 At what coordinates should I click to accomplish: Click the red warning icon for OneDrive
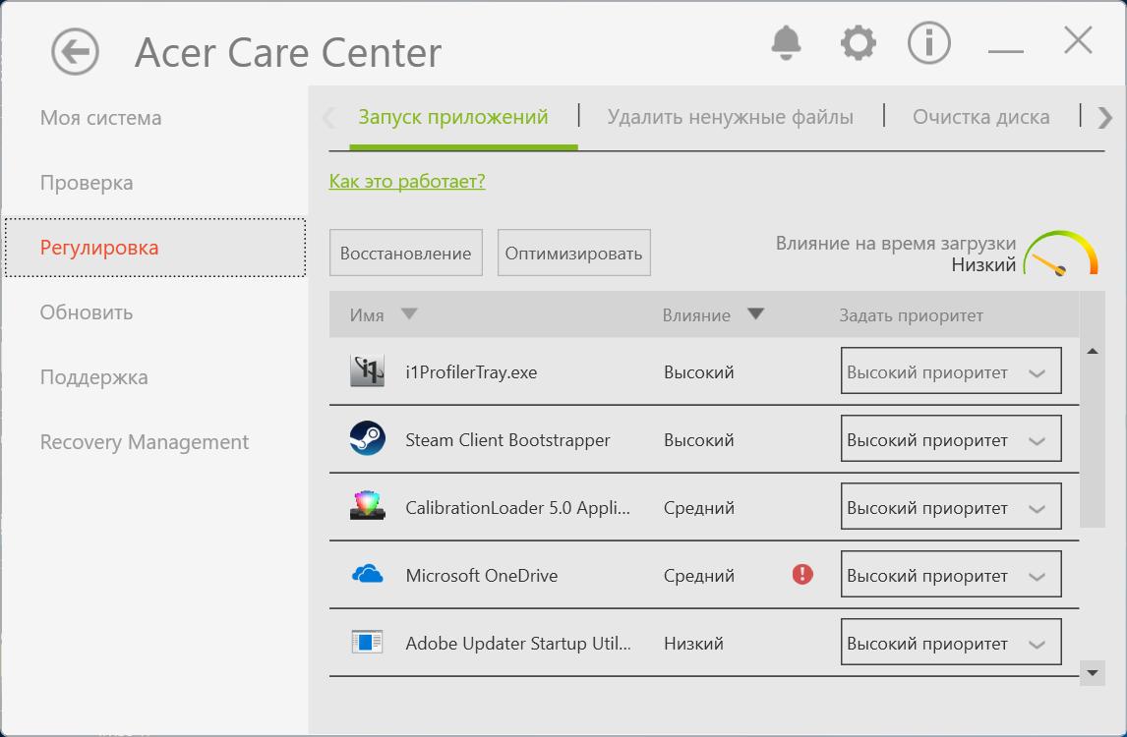point(802,574)
